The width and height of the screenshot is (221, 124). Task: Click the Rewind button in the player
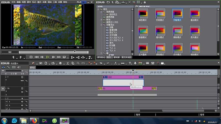[x=36, y=57]
